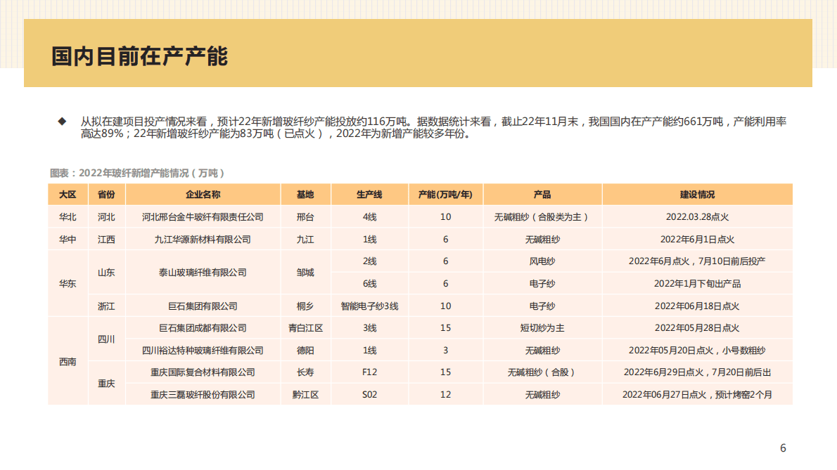The height and width of the screenshot is (470, 837).
Task: Click the 产能(万吨/年) header cell
Action: [x=445, y=195]
